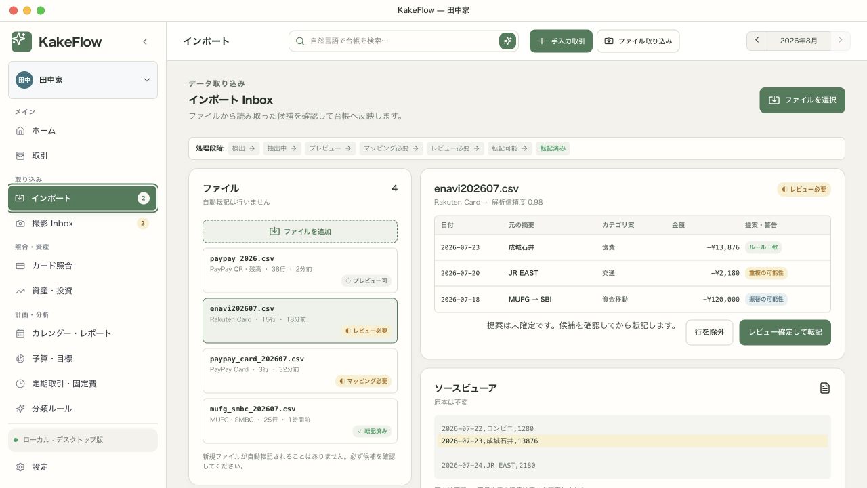Image resolution: width=867 pixels, height=488 pixels.
Task: Focus the natural language ledger search field
Action: pyautogui.click(x=403, y=41)
